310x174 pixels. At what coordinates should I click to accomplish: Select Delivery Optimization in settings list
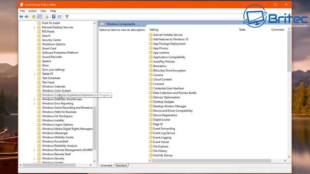(167, 97)
